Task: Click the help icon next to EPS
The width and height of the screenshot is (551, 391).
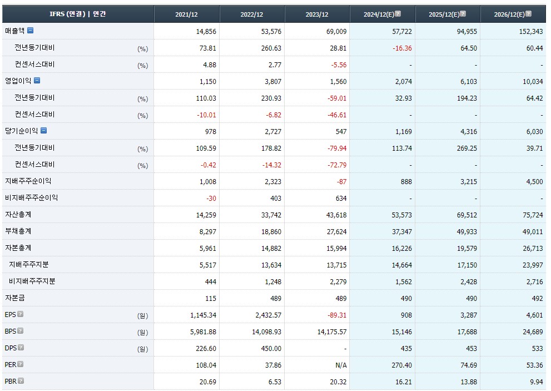Action: click(x=21, y=314)
